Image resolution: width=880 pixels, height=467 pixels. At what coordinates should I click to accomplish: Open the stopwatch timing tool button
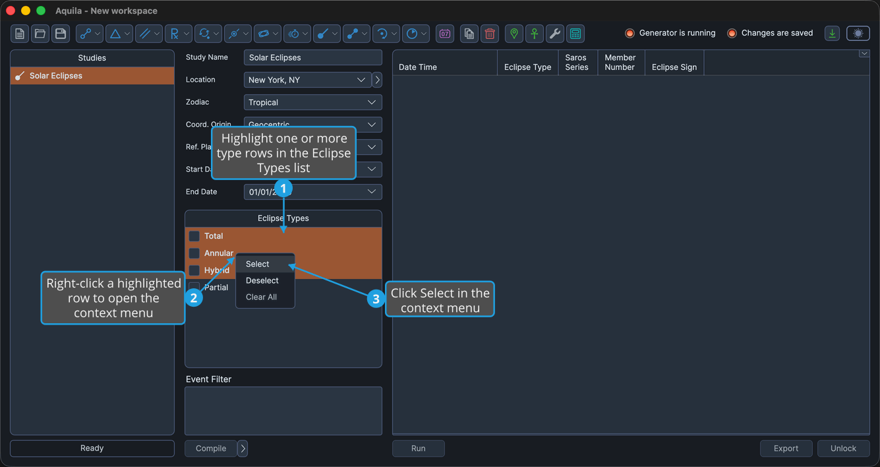click(297, 34)
